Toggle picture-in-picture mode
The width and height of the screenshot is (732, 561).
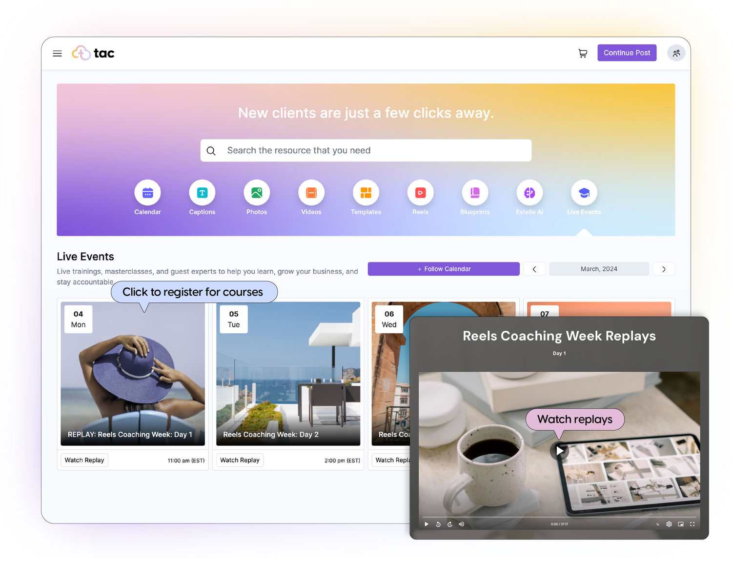coord(681,524)
